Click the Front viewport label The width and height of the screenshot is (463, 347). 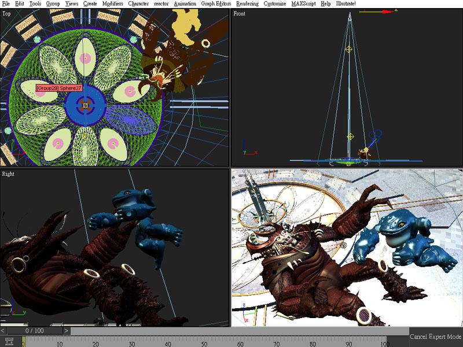[x=239, y=13]
